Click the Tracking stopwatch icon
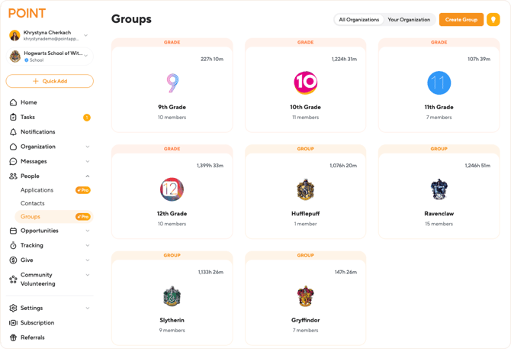 pos(13,246)
